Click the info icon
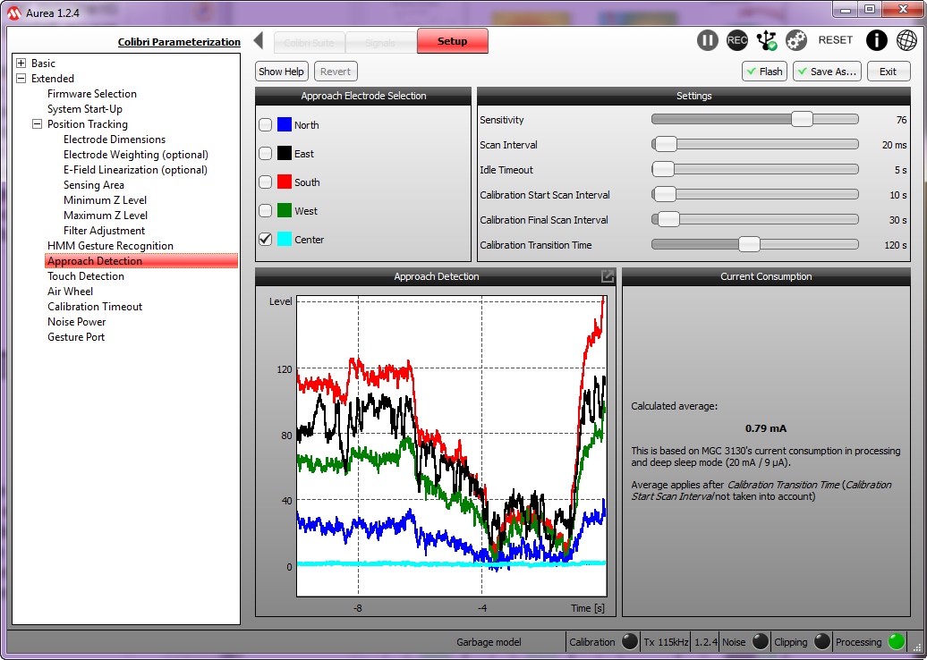Screen dimensions: 927x660 click(x=877, y=40)
